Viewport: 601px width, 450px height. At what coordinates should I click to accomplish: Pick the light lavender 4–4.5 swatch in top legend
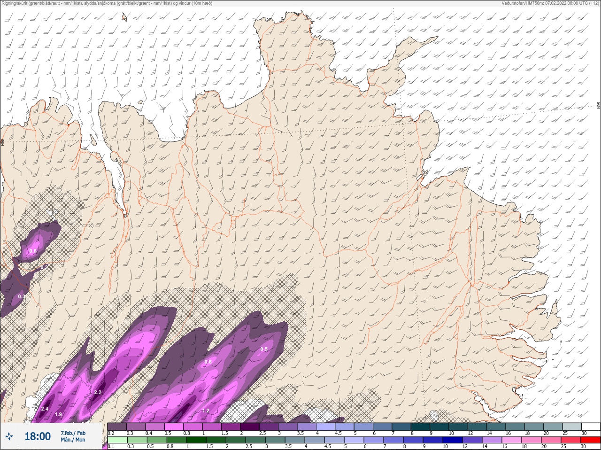325,427
